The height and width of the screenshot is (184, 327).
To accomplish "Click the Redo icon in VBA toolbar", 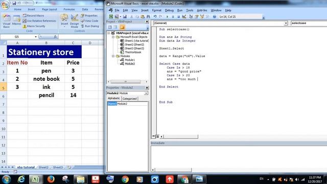I will point(160,16).
